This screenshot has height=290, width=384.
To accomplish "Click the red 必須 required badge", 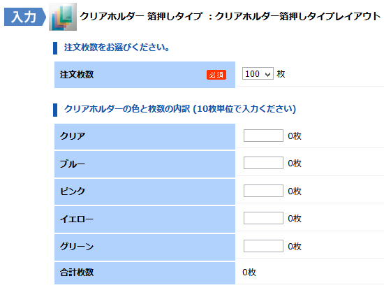I will point(216,75).
